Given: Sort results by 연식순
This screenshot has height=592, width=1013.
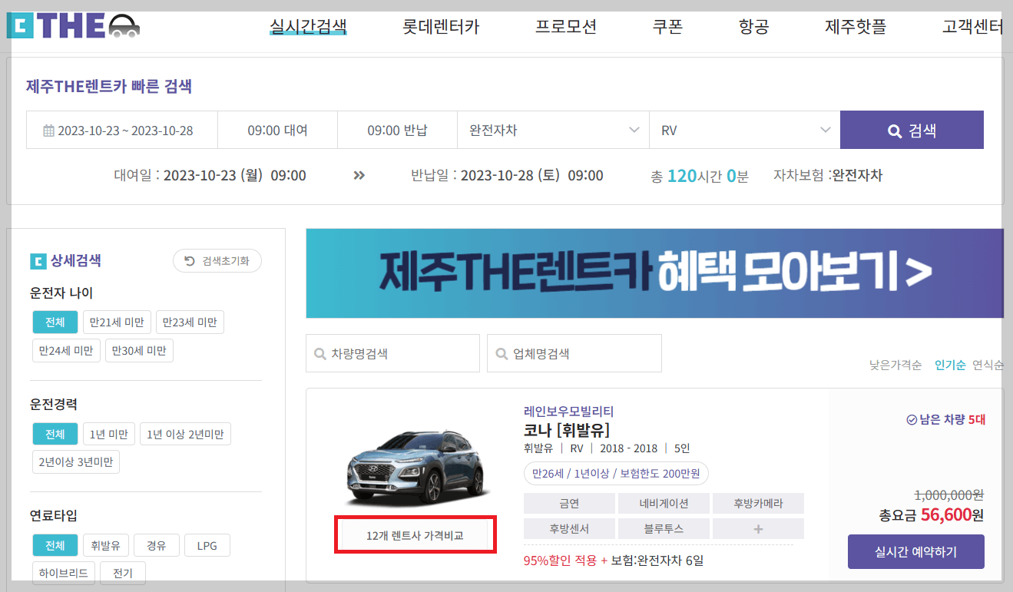Looking at the screenshot, I should tap(988, 365).
